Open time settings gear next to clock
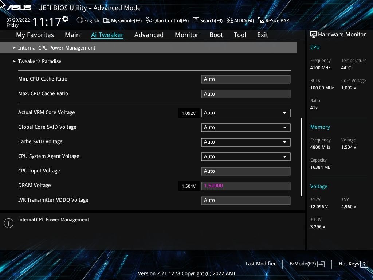373x280 pixels. (65, 19)
